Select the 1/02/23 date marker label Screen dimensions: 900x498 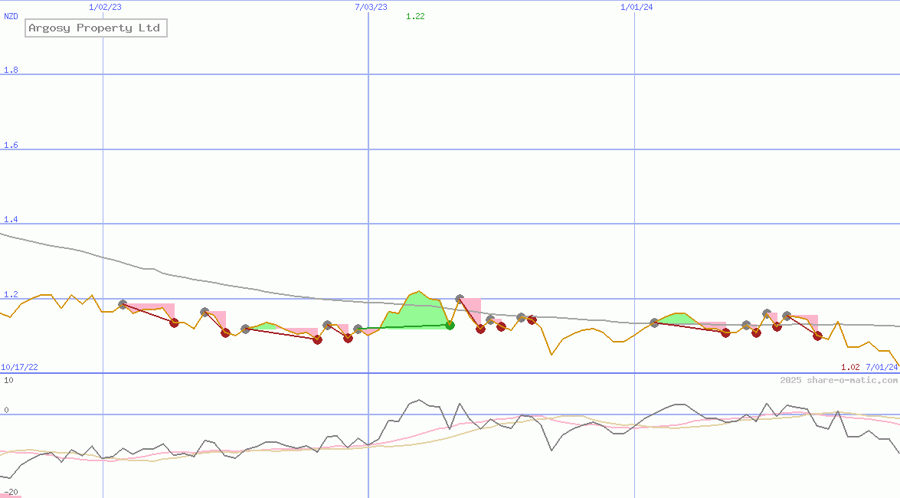(x=104, y=7)
